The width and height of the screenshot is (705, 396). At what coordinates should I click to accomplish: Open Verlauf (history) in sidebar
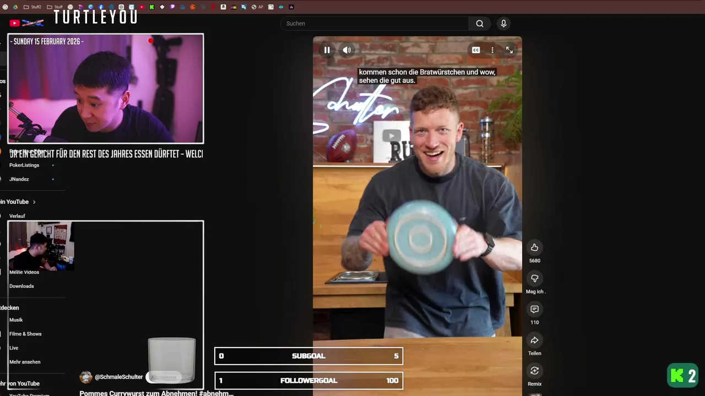pos(17,216)
